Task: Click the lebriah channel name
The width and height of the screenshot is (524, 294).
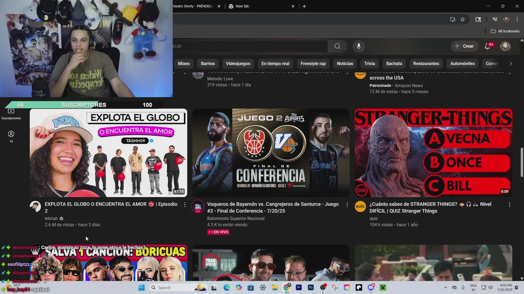Action: click(x=51, y=218)
